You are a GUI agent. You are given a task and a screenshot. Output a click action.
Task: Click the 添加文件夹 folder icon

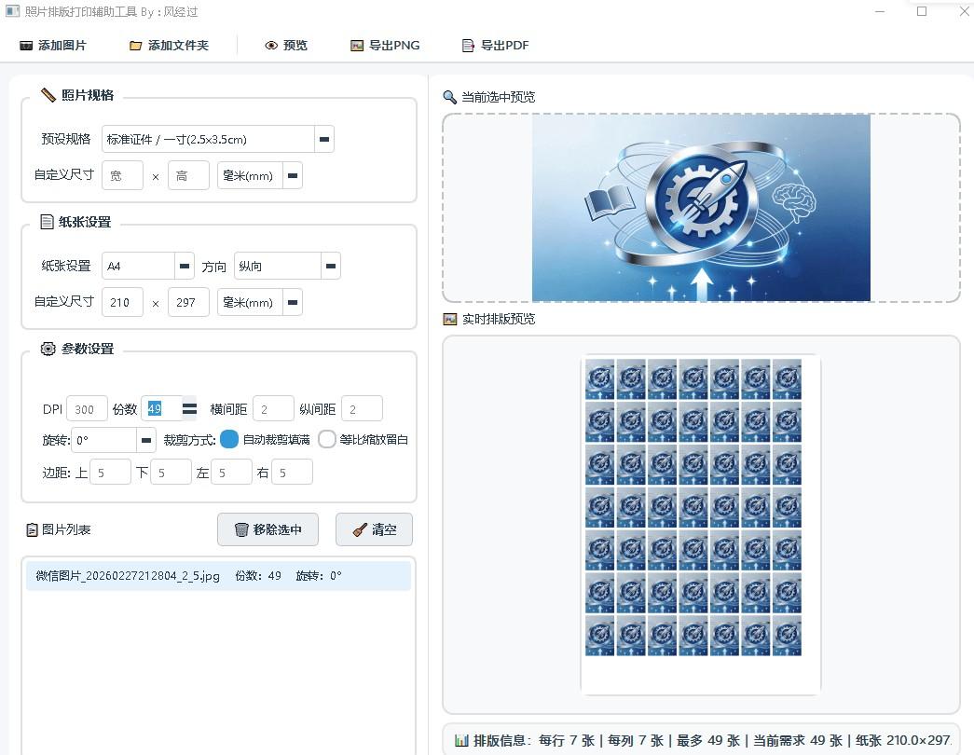tap(136, 46)
